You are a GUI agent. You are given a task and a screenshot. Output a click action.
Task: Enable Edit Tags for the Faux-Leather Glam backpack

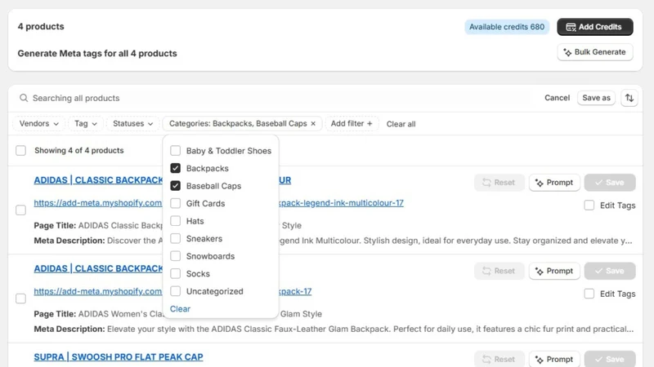[589, 294]
